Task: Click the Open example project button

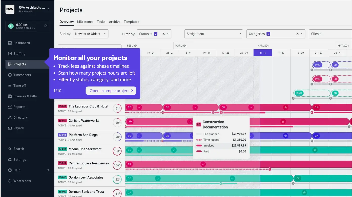Action: pos(111,91)
